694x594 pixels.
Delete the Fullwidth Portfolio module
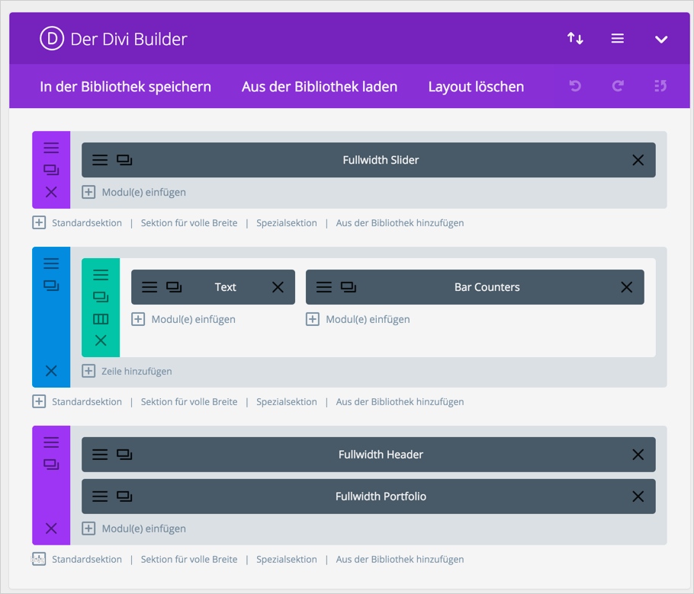(x=638, y=497)
